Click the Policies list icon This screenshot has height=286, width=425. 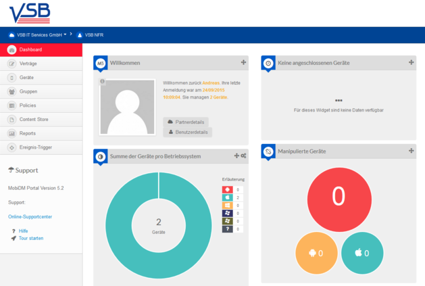click(x=11, y=105)
